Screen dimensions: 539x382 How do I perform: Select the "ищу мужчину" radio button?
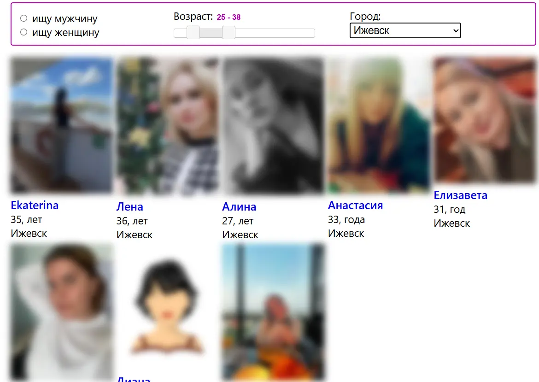coord(24,18)
